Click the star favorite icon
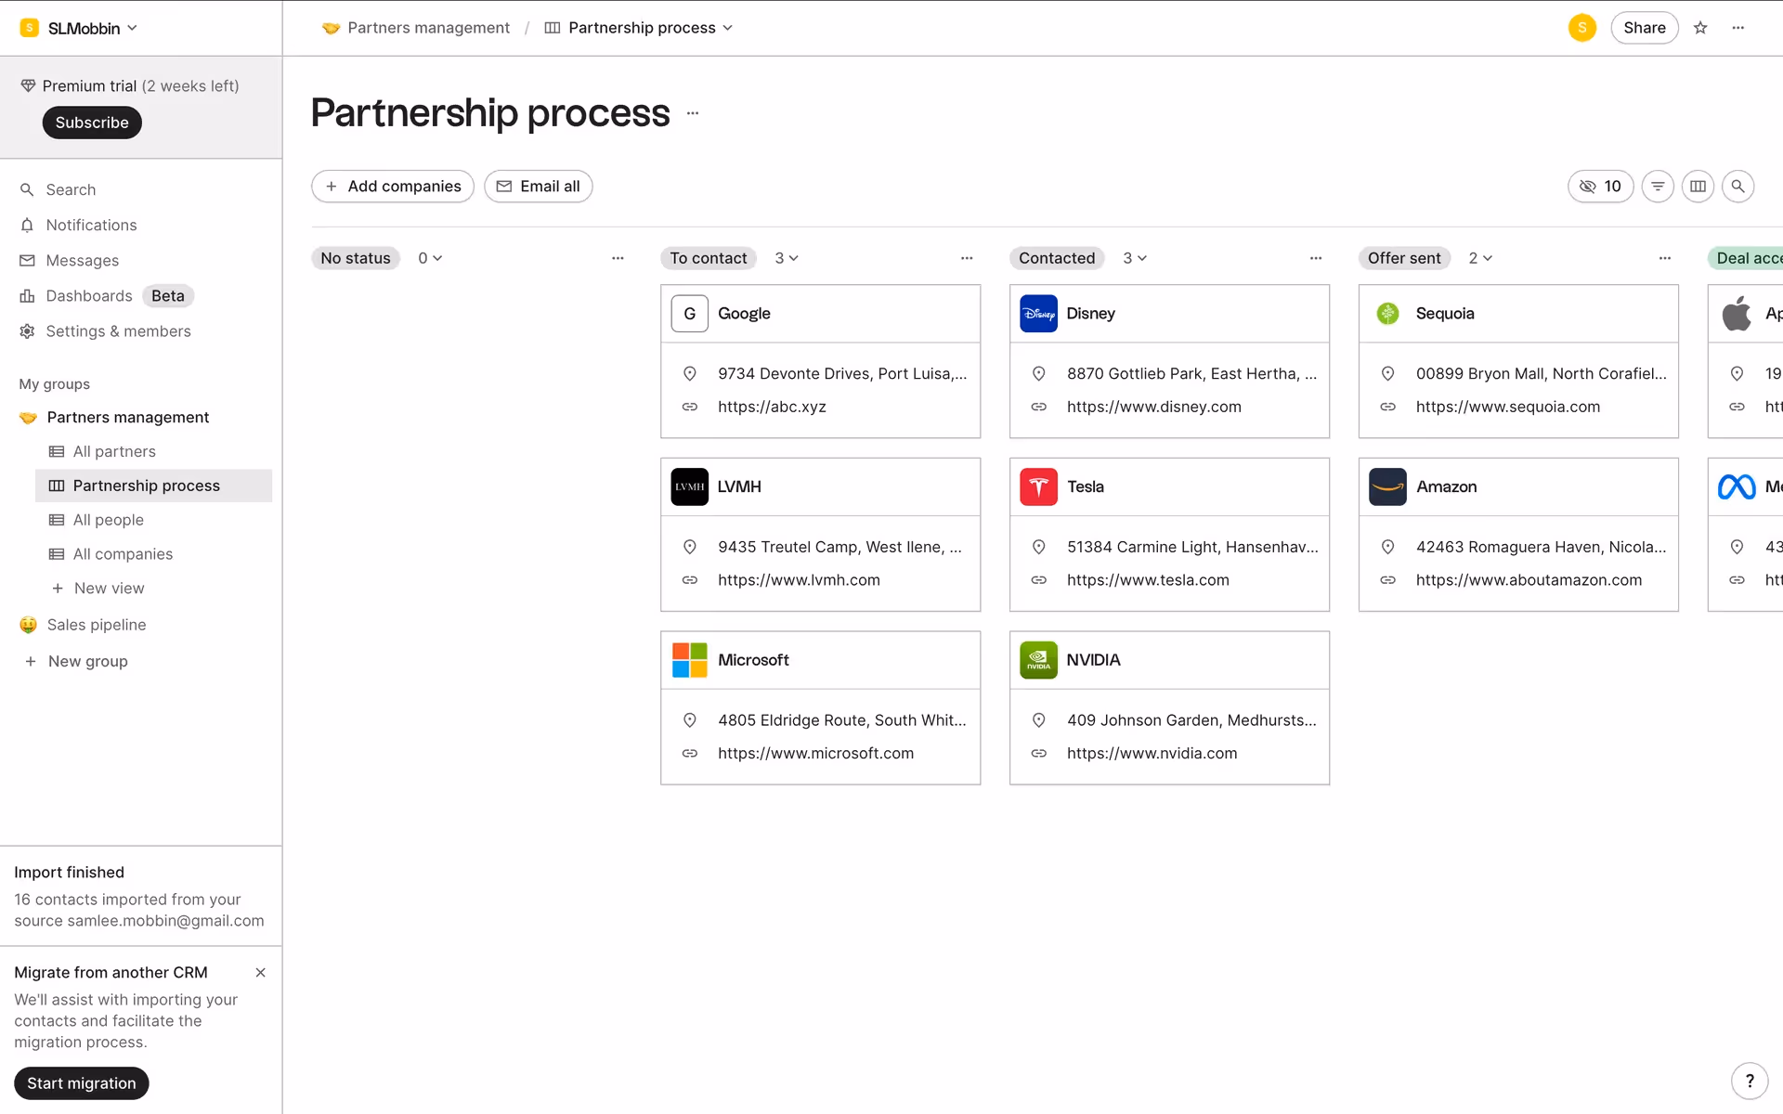Viewport: 1783px width, 1114px height. (1700, 28)
